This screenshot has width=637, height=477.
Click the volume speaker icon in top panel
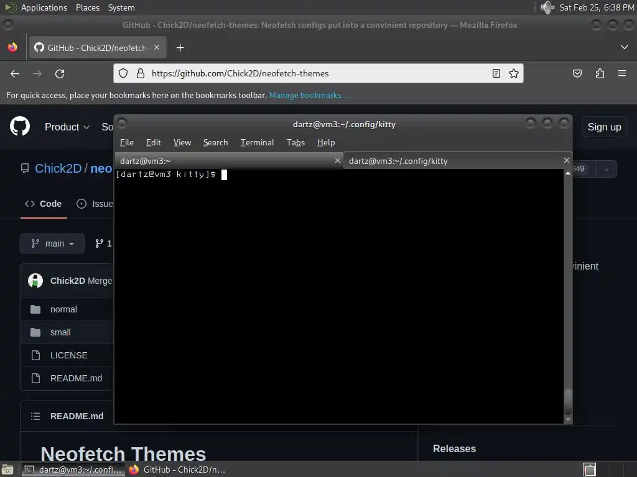click(x=547, y=7)
